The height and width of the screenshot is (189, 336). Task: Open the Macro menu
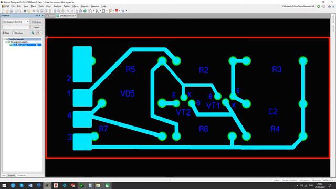coord(76,6)
